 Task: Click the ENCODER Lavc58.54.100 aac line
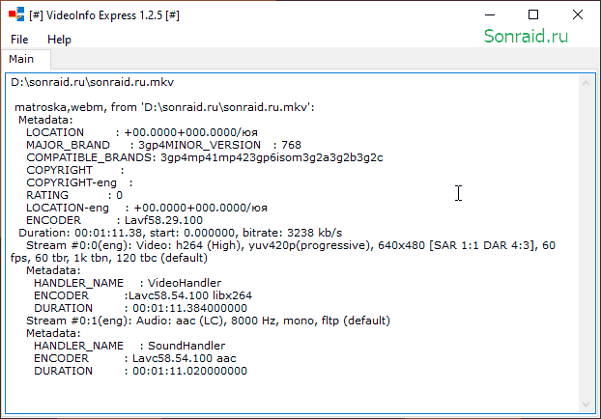point(135,358)
